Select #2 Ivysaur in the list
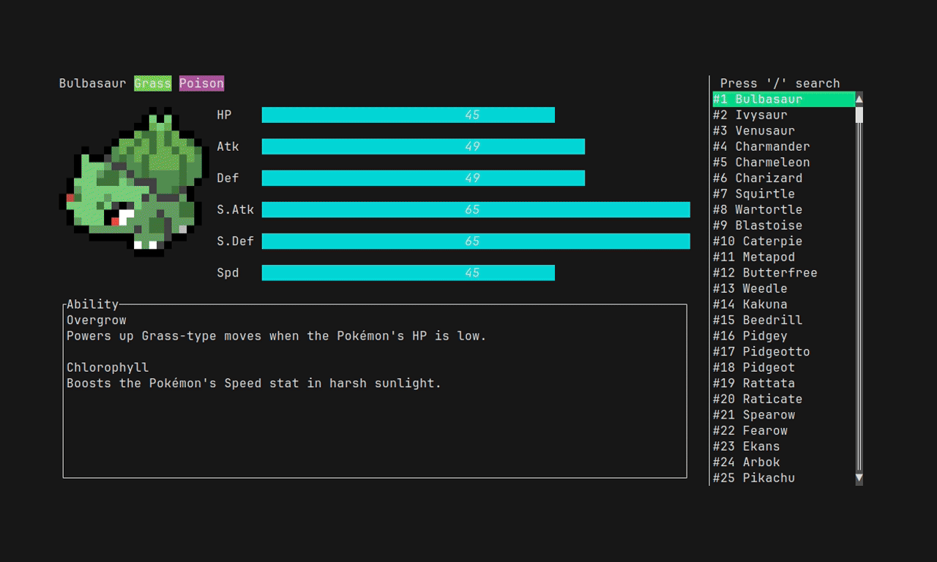Viewport: 937px width, 562px height. [x=784, y=115]
